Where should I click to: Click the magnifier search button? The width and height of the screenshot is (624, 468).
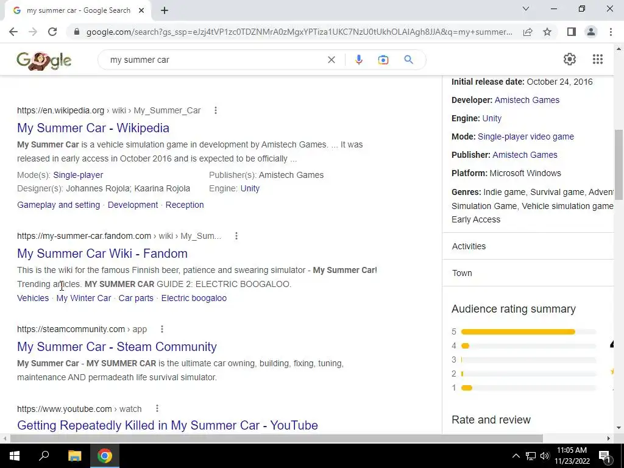click(x=408, y=60)
